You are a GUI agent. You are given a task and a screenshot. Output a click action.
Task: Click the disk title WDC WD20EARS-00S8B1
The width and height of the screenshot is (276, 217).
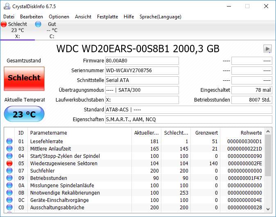[x=113, y=49]
